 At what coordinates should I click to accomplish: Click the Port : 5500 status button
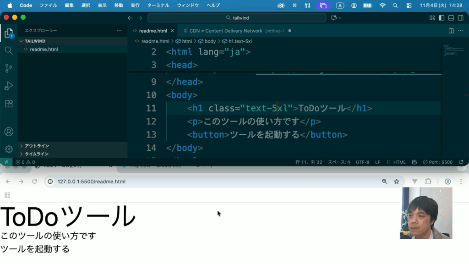click(x=438, y=162)
